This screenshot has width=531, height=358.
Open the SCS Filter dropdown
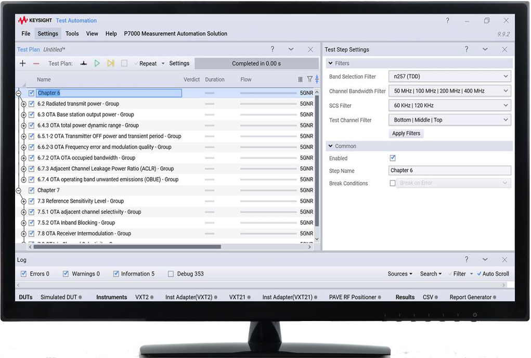coord(449,105)
